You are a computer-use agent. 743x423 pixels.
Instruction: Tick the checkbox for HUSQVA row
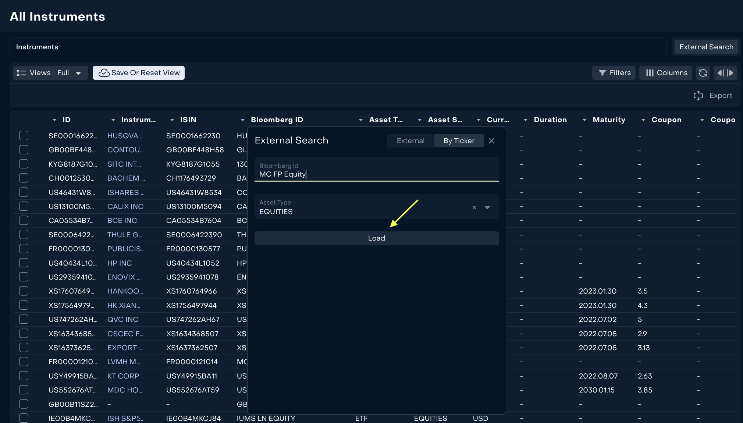pyautogui.click(x=24, y=136)
